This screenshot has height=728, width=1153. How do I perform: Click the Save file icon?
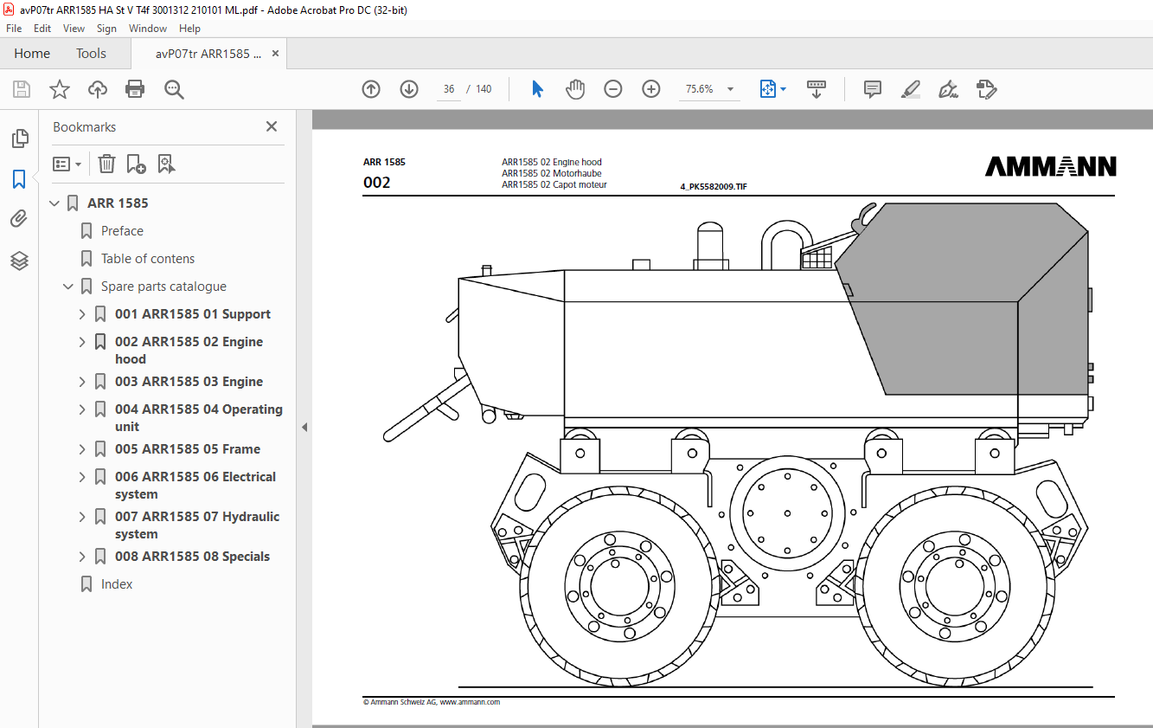click(x=22, y=89)
